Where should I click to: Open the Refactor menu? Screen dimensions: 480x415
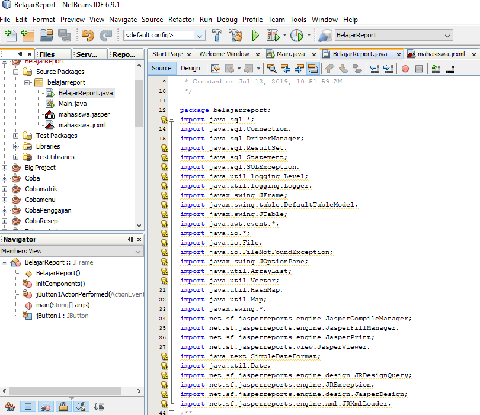[x=181, y=20]
